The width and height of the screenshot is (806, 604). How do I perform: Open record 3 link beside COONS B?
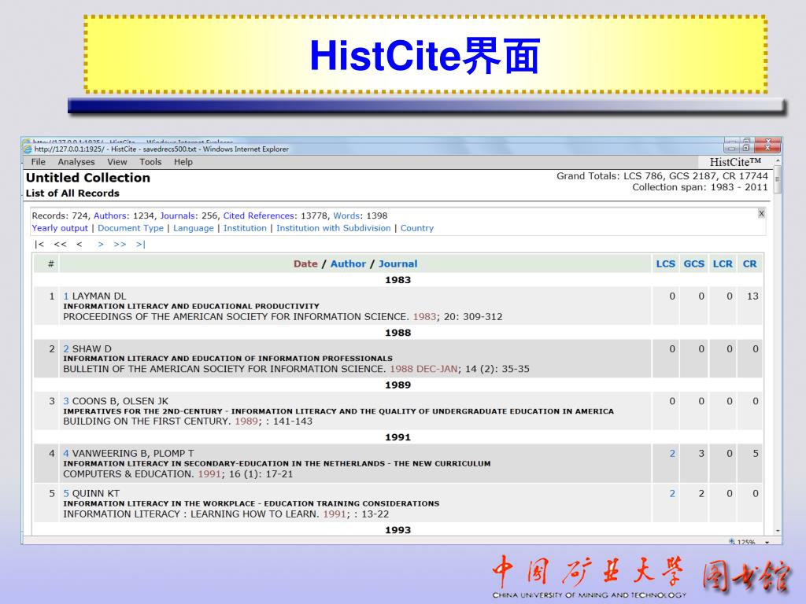(66, 401)
